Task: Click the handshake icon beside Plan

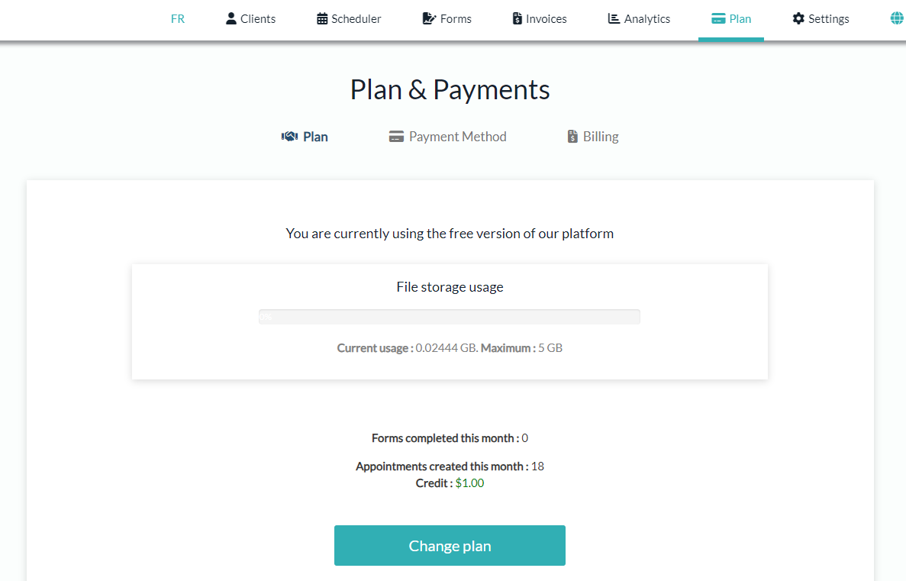Action: point(289,137)
